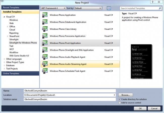Image resolution: width=164 pixels, height=113 pixels.
Task: Click the Windows Phone Class Library icon
Action: 45,29
